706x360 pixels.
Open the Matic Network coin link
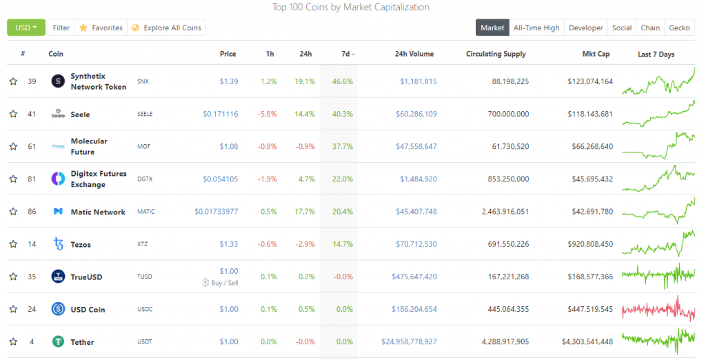[x=98, y=212]
